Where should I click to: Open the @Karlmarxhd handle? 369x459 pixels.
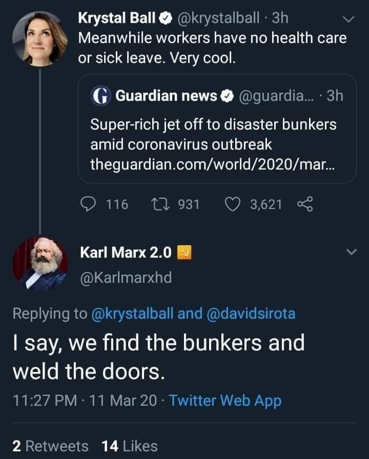point(126,277)
